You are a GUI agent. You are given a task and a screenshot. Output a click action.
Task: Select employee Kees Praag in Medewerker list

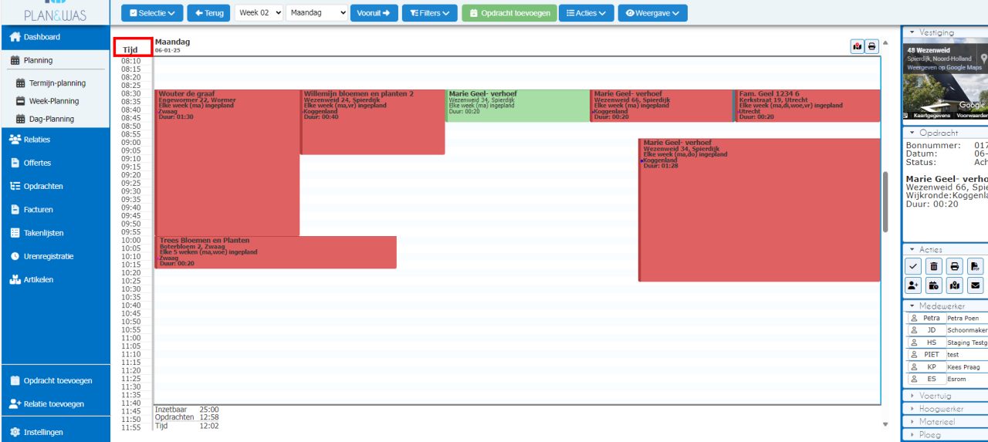click(x=946, y=367)
